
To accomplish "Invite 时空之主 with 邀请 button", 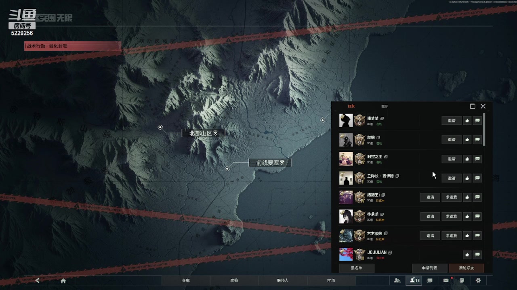I will tap(452, 159).
